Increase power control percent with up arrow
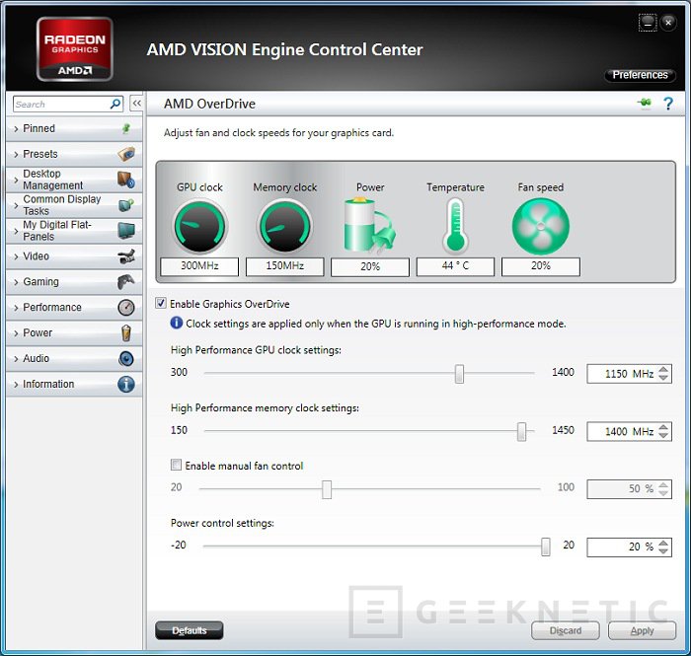 pos(663,543)
